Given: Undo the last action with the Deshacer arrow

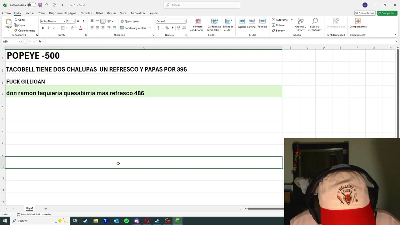Looking at the screenshot, I should (x=46, y=5).
